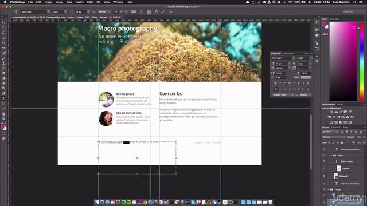Hide the Bryan group
The width and height of the screenshot is (367, 206).
pos(324,155)
